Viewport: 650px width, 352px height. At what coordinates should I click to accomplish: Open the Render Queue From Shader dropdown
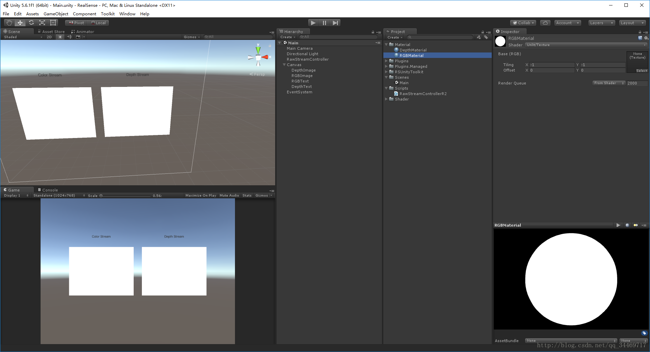[x=609, y=83]
